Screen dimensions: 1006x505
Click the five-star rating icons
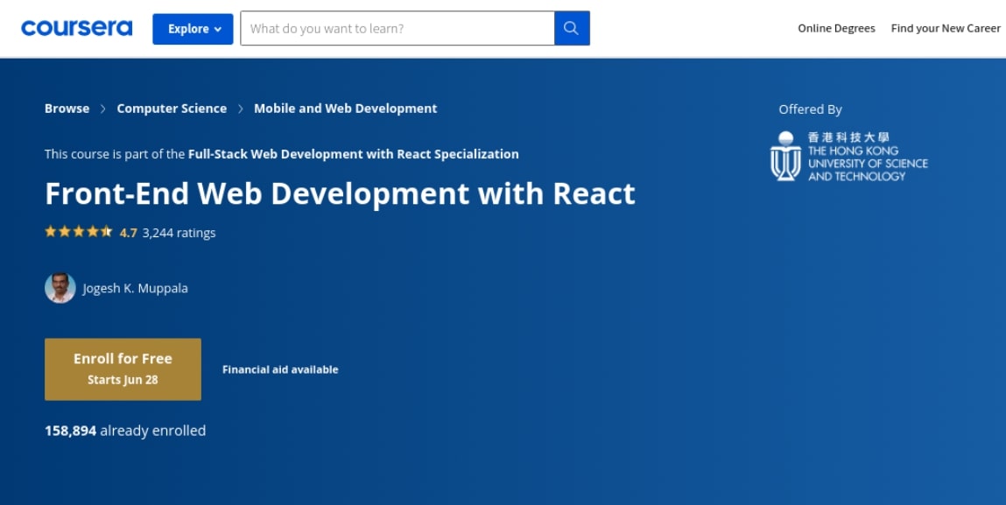pyautogui.click(x=79, y=232)
